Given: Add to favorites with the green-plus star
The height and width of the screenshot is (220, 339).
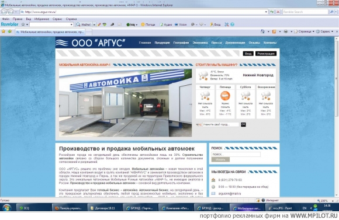Looking at the screenshot, I should coord(10,32).
